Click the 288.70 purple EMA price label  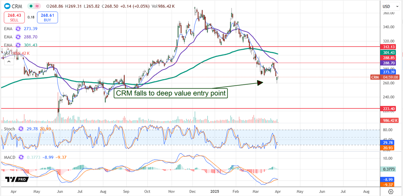tap(388, 63)
